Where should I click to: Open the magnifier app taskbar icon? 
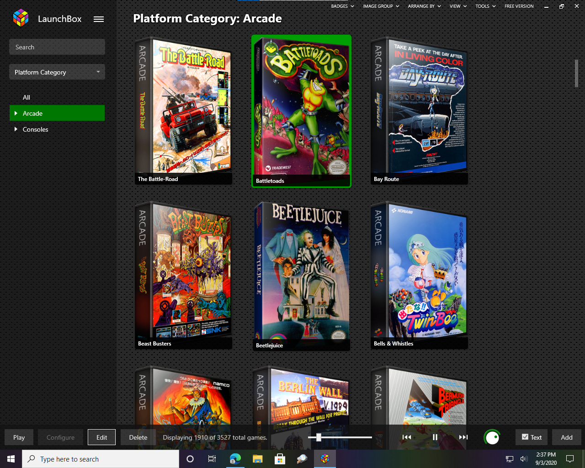(x=302, y=459)
